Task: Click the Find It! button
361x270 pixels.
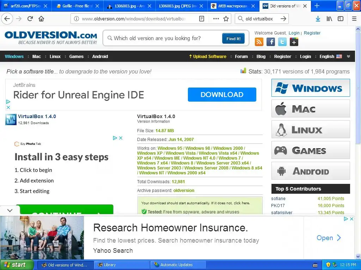Action: (x=233, y=38)
